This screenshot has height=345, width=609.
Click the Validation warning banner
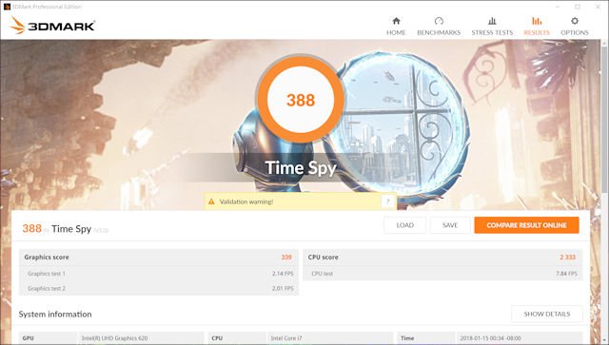pos(301,201)
